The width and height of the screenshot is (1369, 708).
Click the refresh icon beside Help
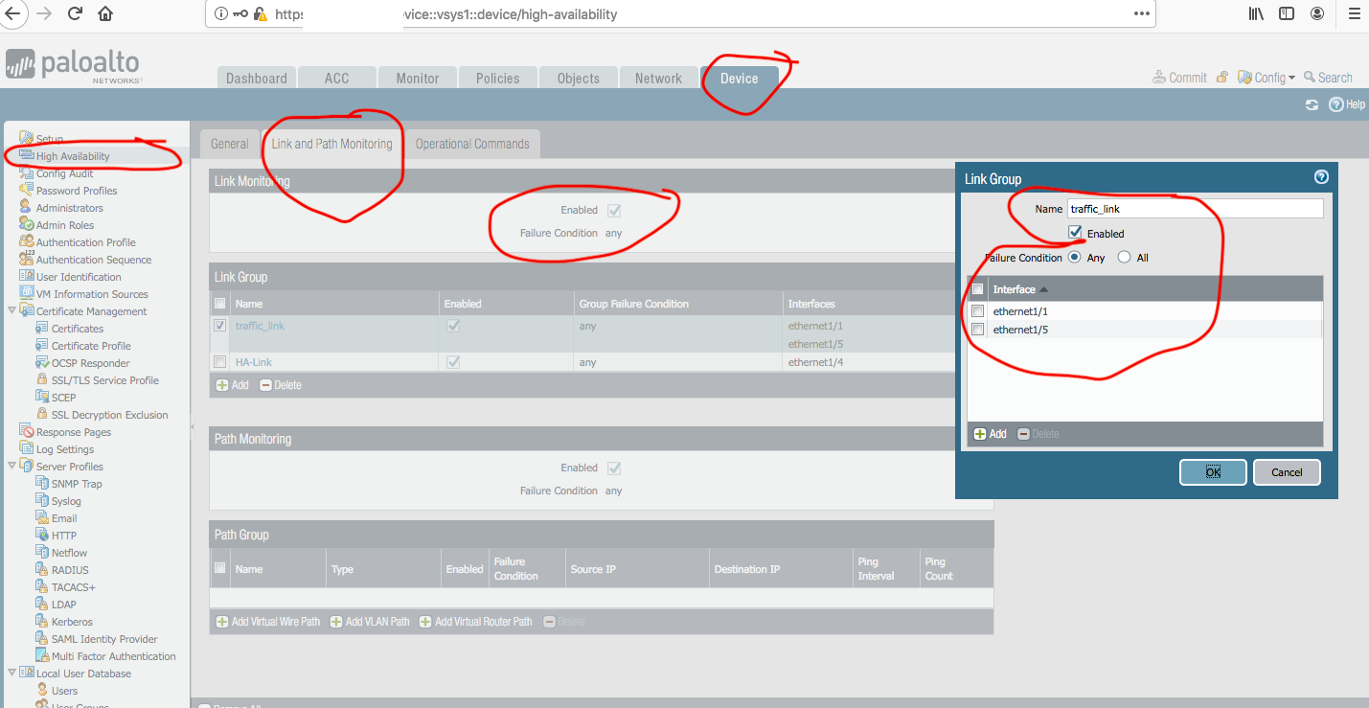(x=1312, y=104)
